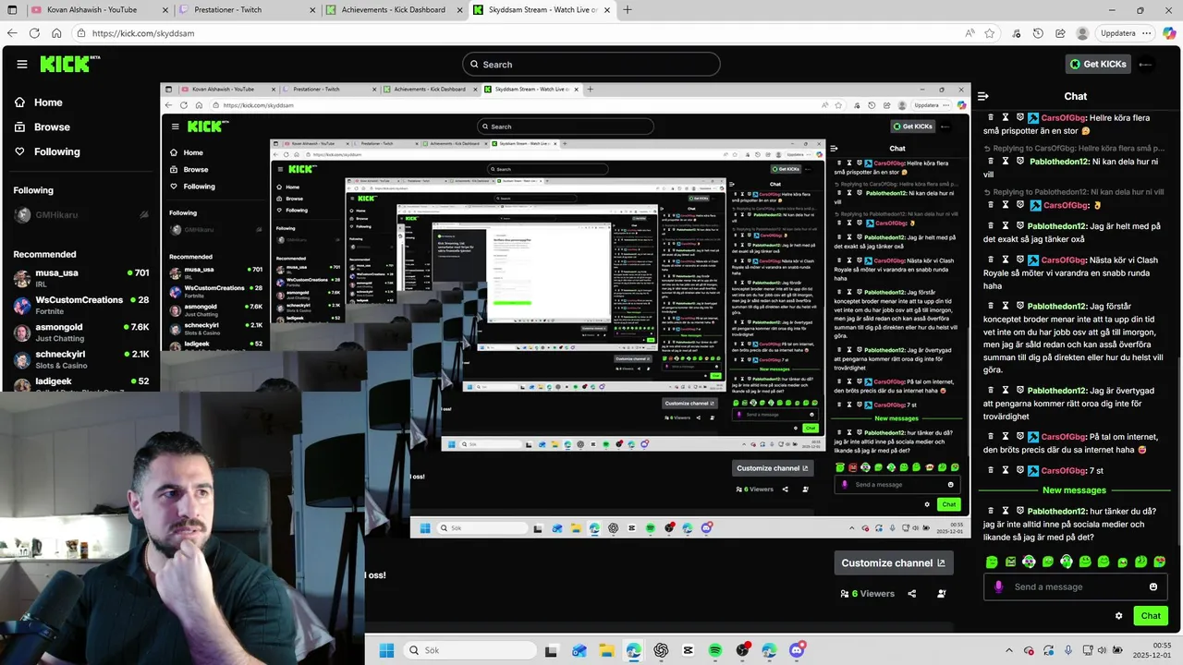Go back with browser back arrow
1183x665 pixels.
click(13, 33)
